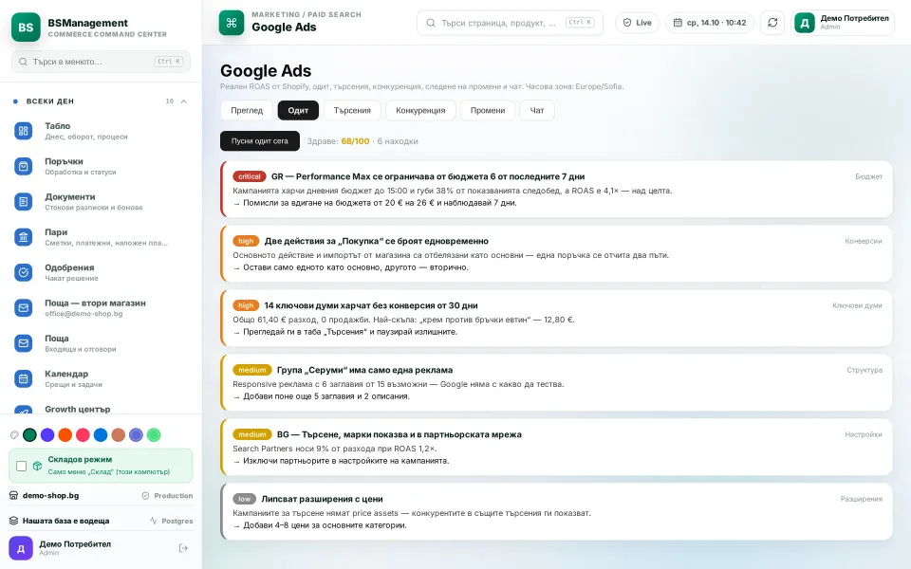Click the refresh icon in top bar

[x=772, y=23]
